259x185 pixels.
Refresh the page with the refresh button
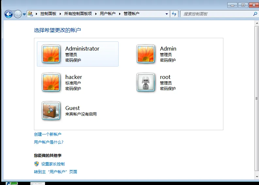coord(174,14)
